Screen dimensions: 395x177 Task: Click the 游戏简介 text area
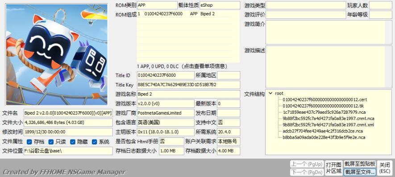(x=329, y=32)
